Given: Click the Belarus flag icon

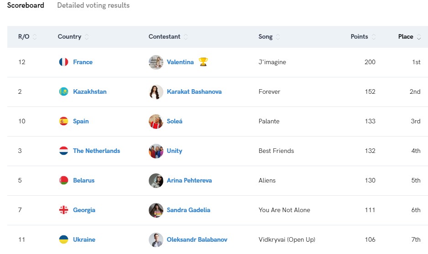Looking at the screenshot, I should pos(63,180).
